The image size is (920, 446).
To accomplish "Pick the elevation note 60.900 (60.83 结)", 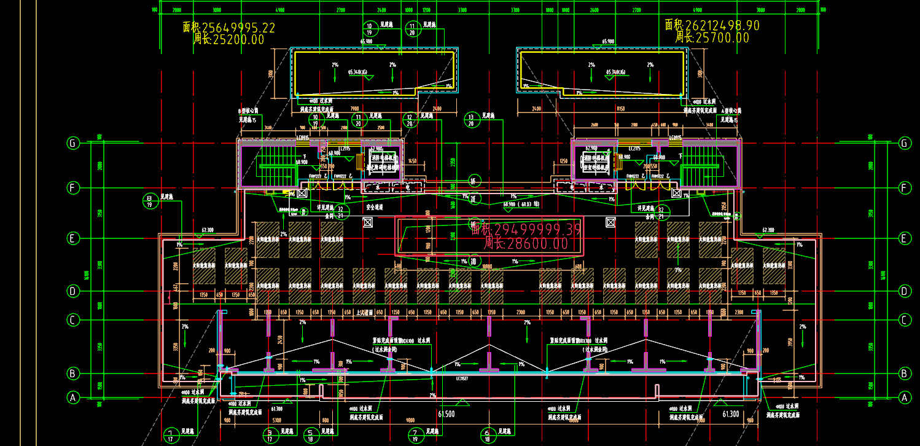I will [521, 204].
